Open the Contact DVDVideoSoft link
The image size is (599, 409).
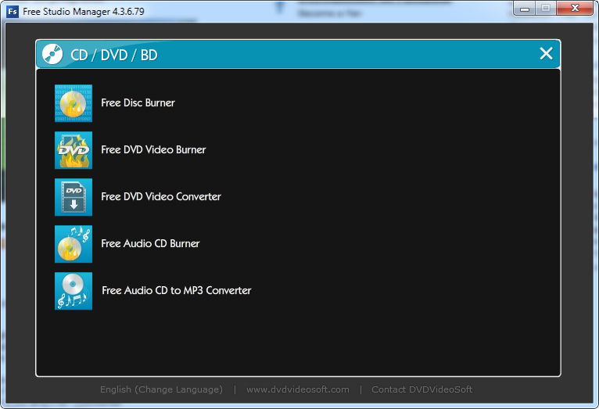coord(421,389)
